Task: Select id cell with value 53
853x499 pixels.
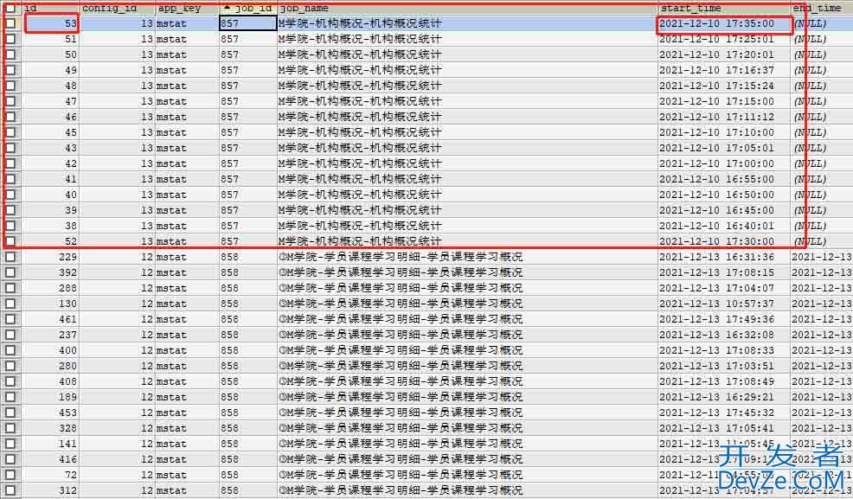Action: point(50,23)
